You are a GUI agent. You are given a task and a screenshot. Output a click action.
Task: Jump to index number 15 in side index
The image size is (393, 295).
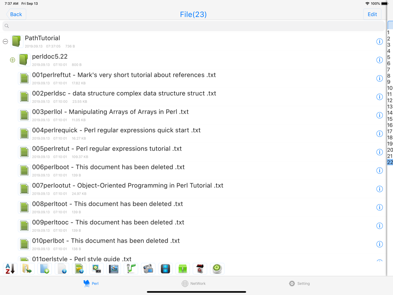pyautogui.click(x=390, y=119)
